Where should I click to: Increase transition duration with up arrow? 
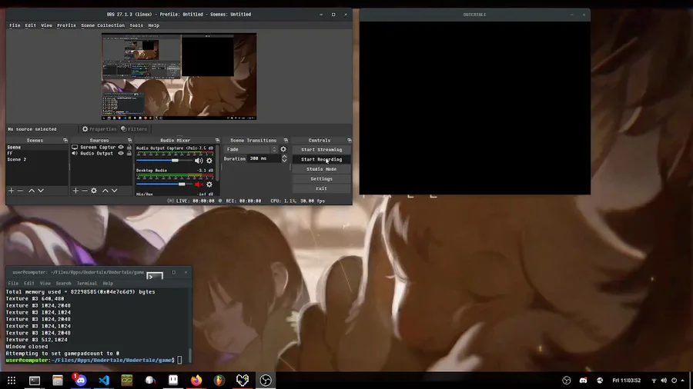(284, 156)
